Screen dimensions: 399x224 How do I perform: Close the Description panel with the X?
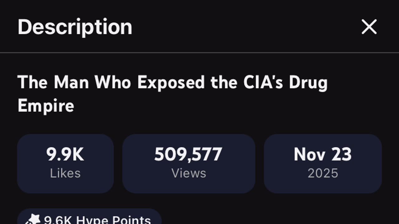coord(369,27)
